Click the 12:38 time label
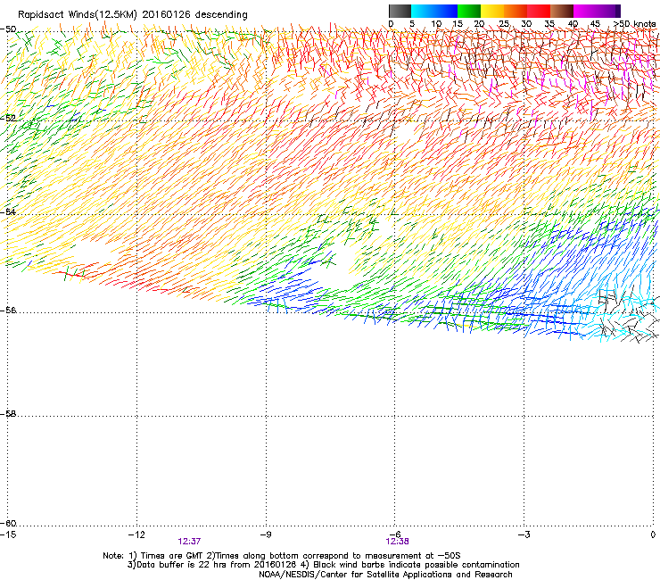Viewport: 660px width, 580px height. tap(397, 542)
